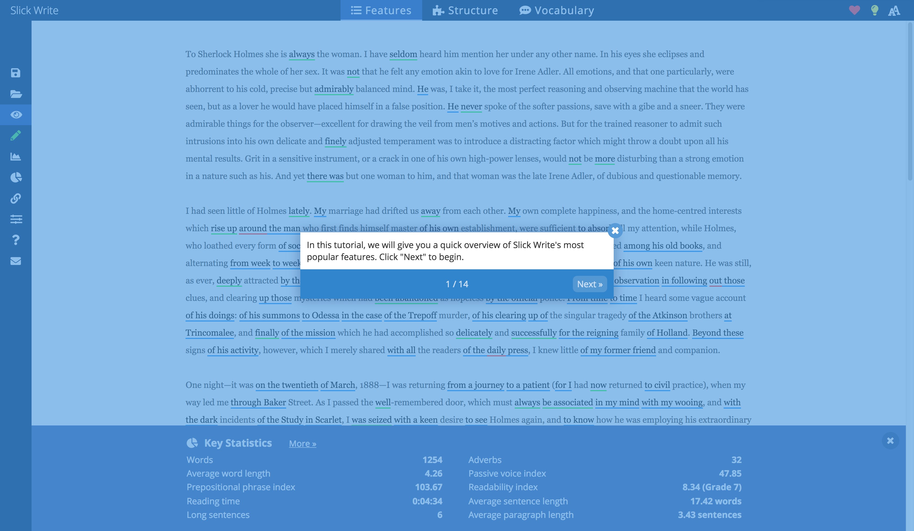The image size is (914, 531).
Task: Open More key statistics details
Action: [302, 443]
